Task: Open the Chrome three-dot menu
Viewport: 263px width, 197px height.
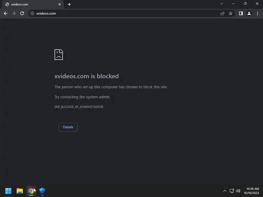Action: (257, 13)
